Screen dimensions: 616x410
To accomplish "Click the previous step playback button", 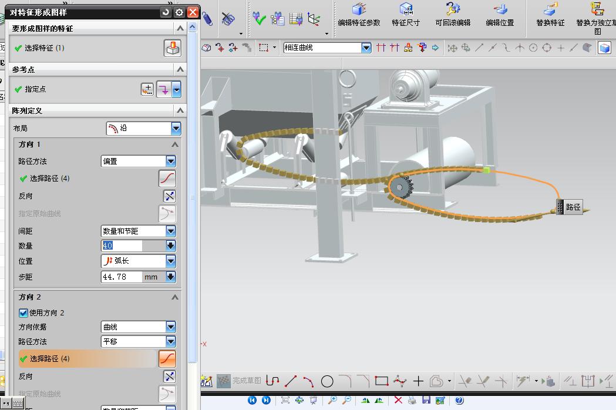I will click(x=253, y=400).
